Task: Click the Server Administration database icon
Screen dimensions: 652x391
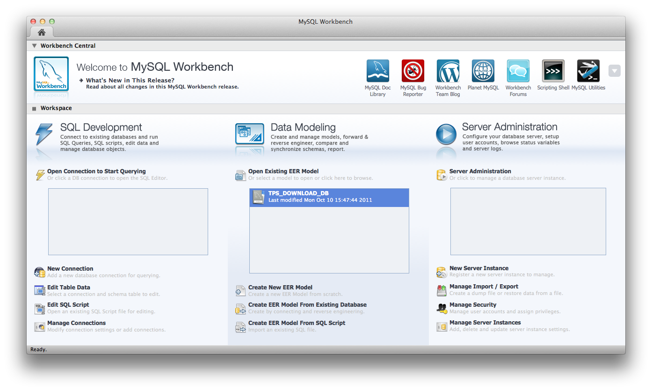Action: click(442, 175)
